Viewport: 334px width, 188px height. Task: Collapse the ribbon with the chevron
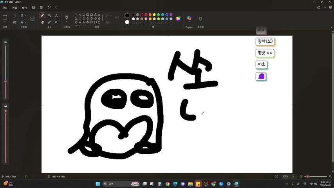click(331, 27)
